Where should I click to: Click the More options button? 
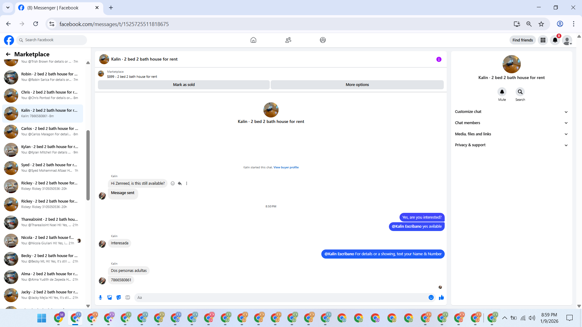[357, 85]
